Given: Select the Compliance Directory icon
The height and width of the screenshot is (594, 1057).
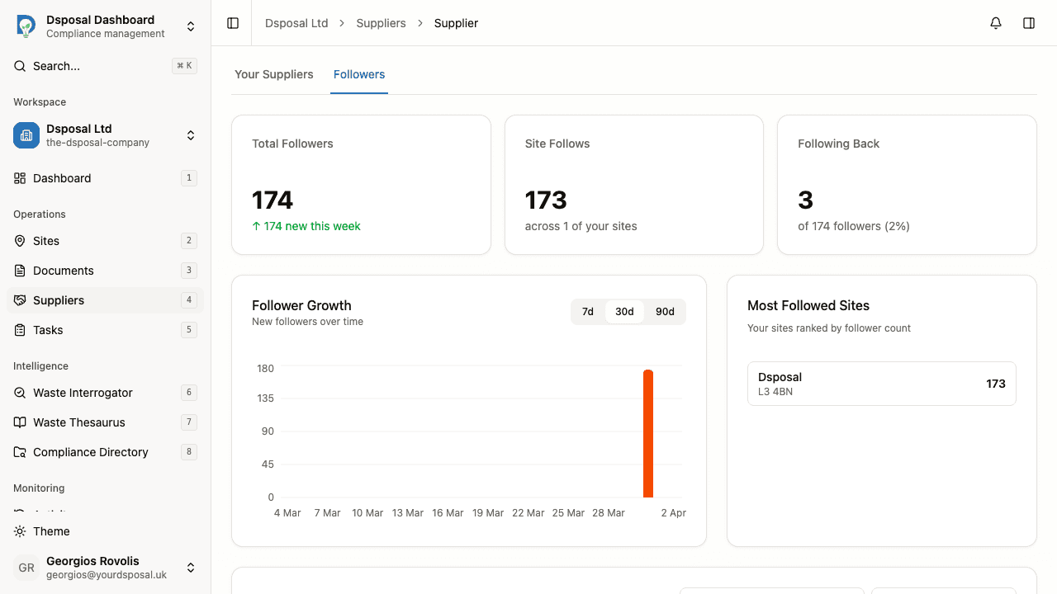Looking at the screenshot, I should pos(18,451).
